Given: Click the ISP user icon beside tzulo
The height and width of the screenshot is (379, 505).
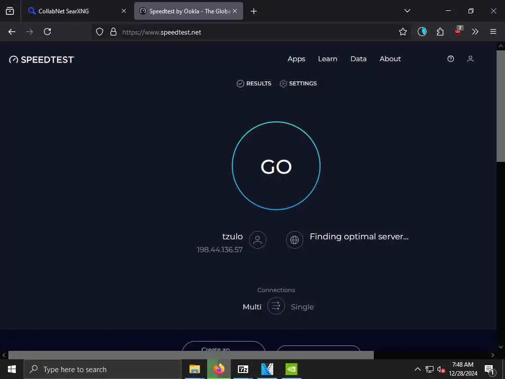Looking at the screenshot, I should pyautogui.click(x=257, y=240).
